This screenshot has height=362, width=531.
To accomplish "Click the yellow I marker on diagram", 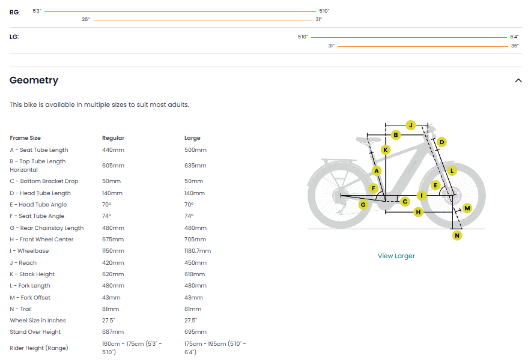I will pos(421,195).
